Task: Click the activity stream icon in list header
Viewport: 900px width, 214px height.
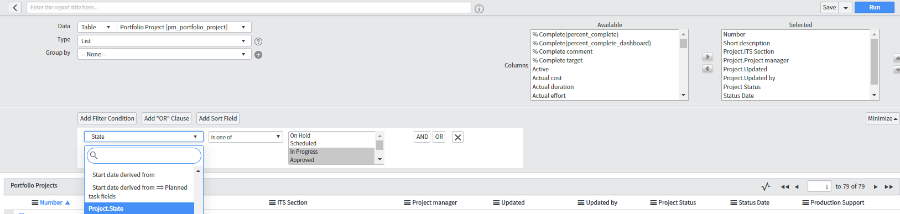Action: point(766,186)
